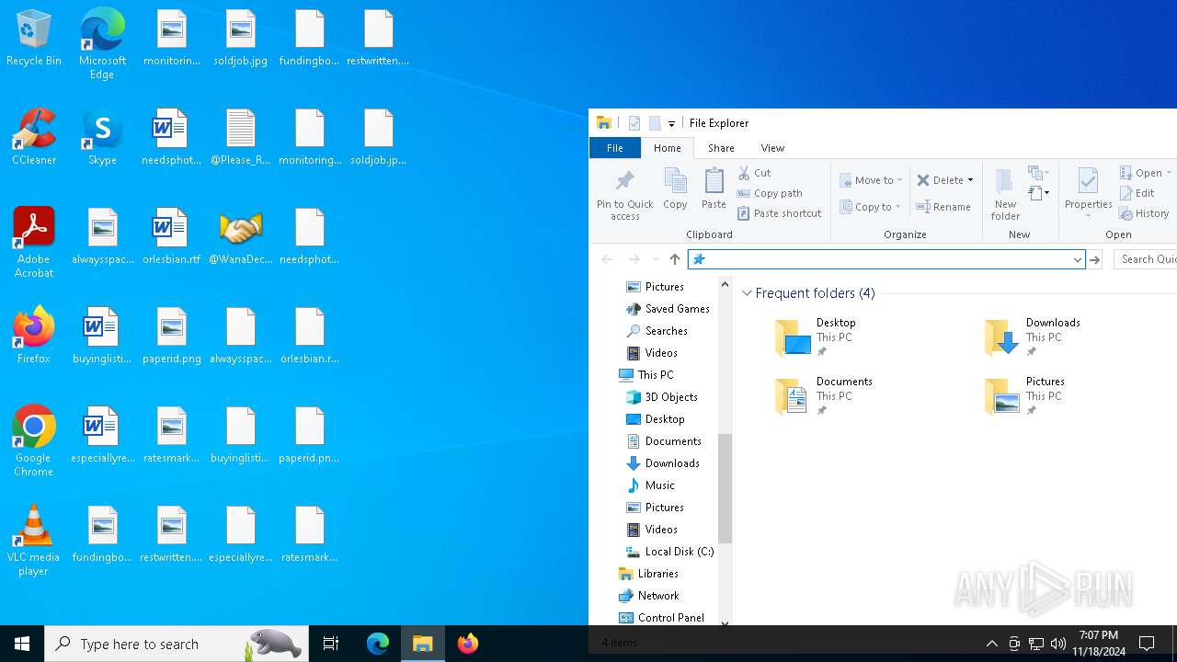Select Adobe Acrobat desktop icon
The width and height of the screenshot is (1177, 662).
click(34, 243)
